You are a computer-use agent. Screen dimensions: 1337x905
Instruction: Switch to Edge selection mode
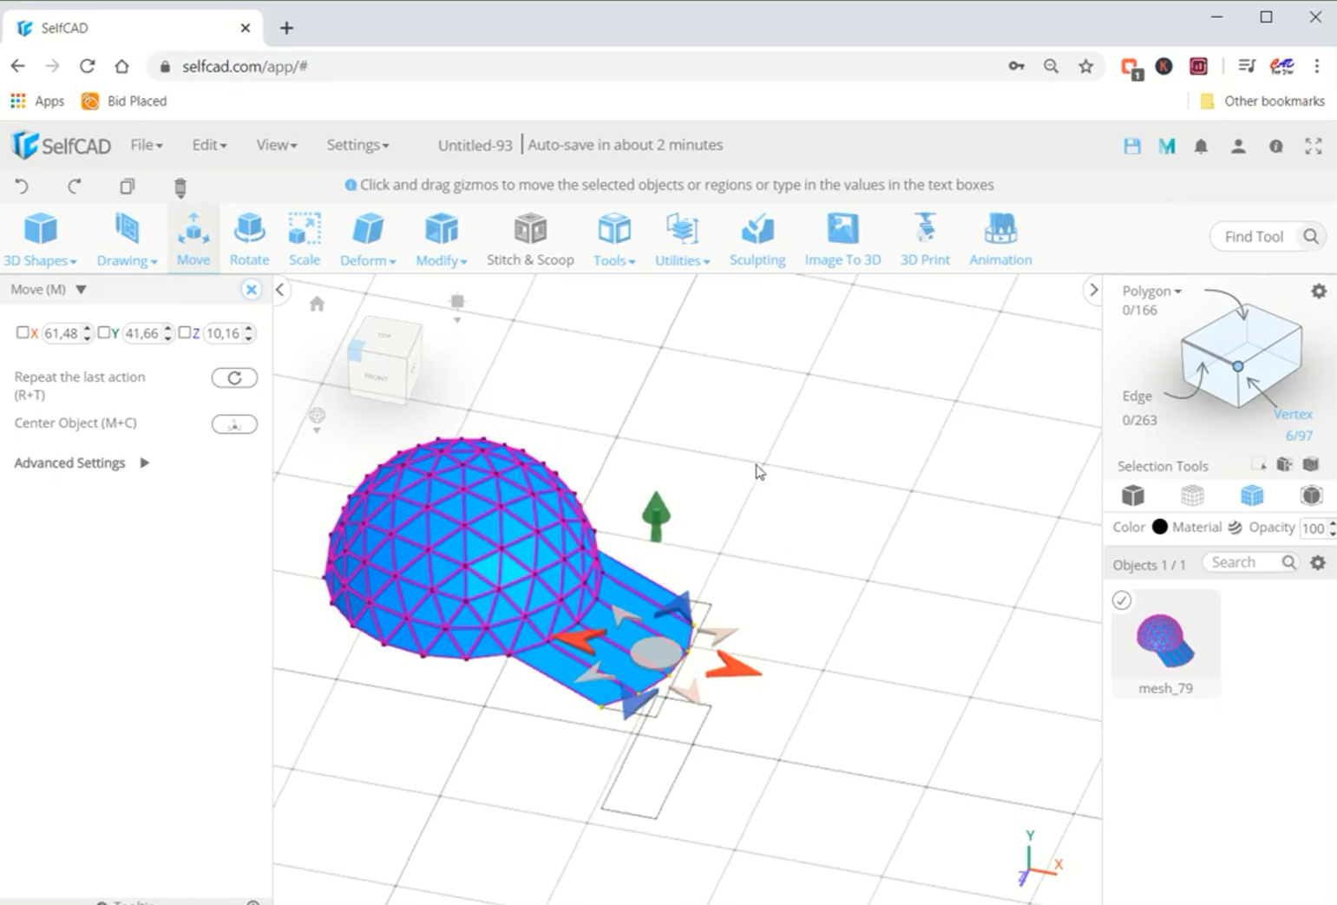pyautogui.click(x=1137, y=396)
